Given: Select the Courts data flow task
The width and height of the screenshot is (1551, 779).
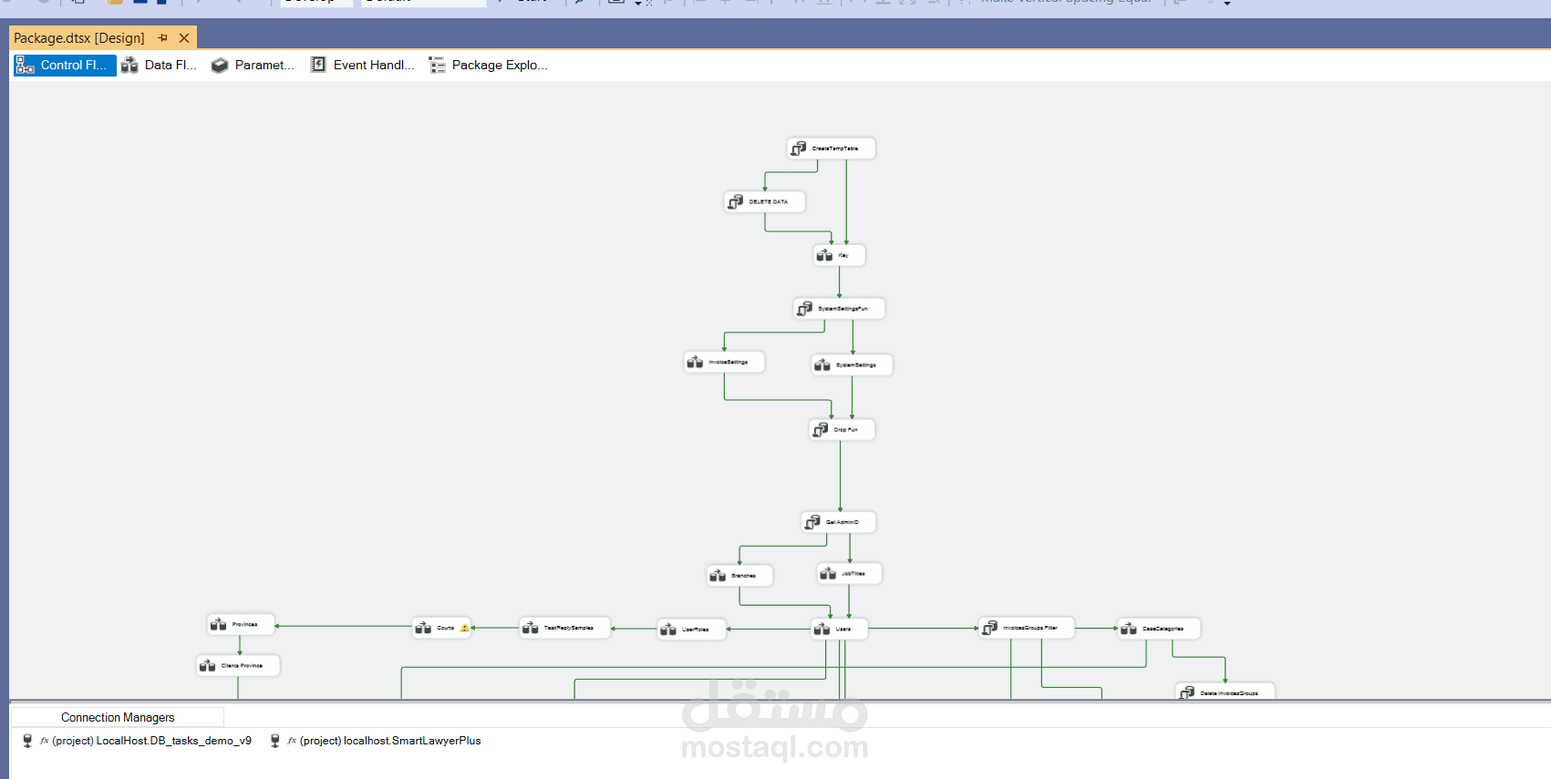Looking at the screenshot, I should [442, 628].
